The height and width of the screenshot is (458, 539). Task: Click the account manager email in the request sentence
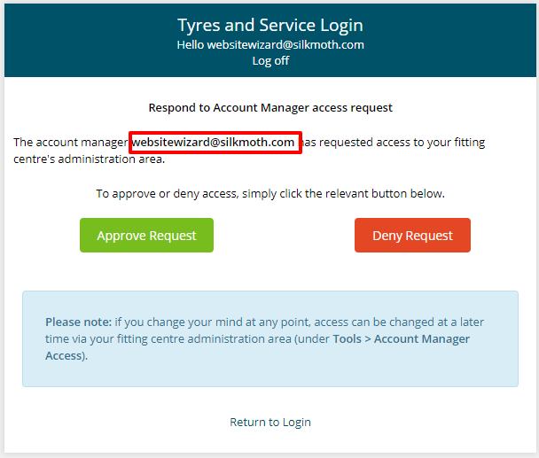213,143
